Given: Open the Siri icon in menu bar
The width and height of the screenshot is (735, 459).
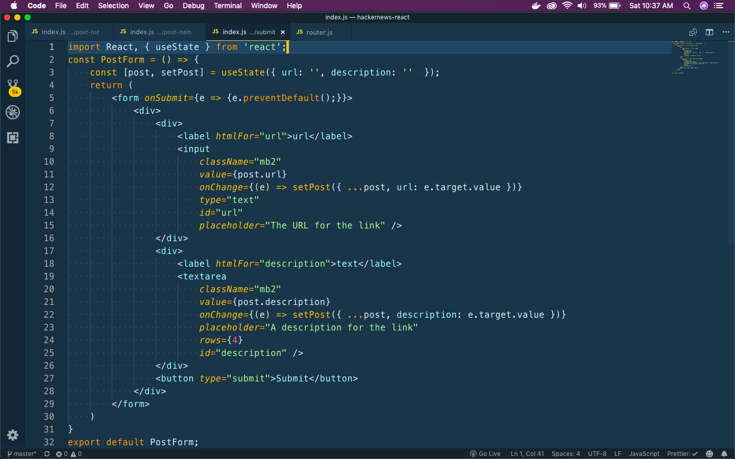Looking at the screenshot, I should [x=704, y=6].
